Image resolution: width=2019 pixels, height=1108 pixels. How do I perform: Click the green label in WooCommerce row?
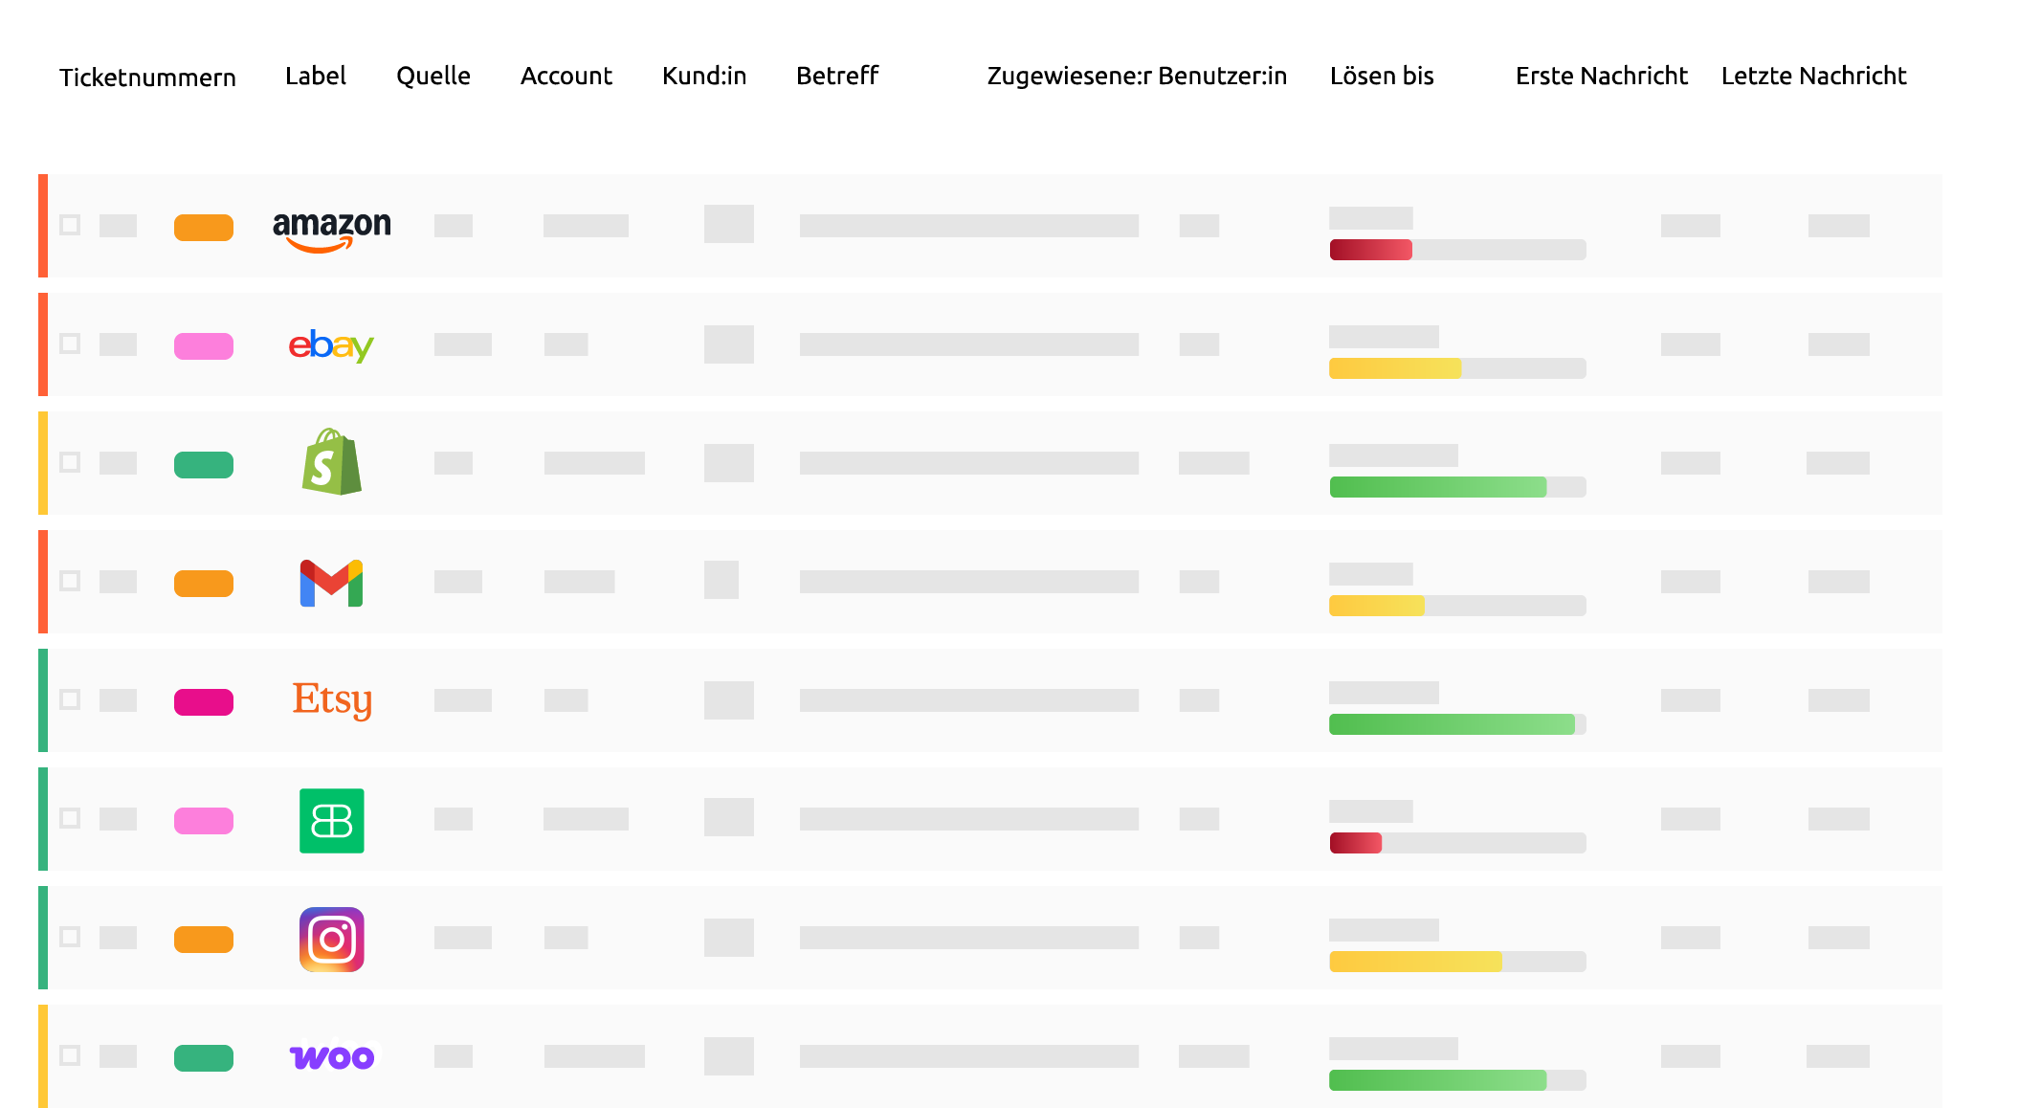point(204,1058)
